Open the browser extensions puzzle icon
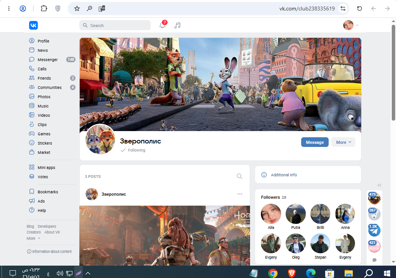Viewport: 396px width, 278px height. tap(44, 9)
